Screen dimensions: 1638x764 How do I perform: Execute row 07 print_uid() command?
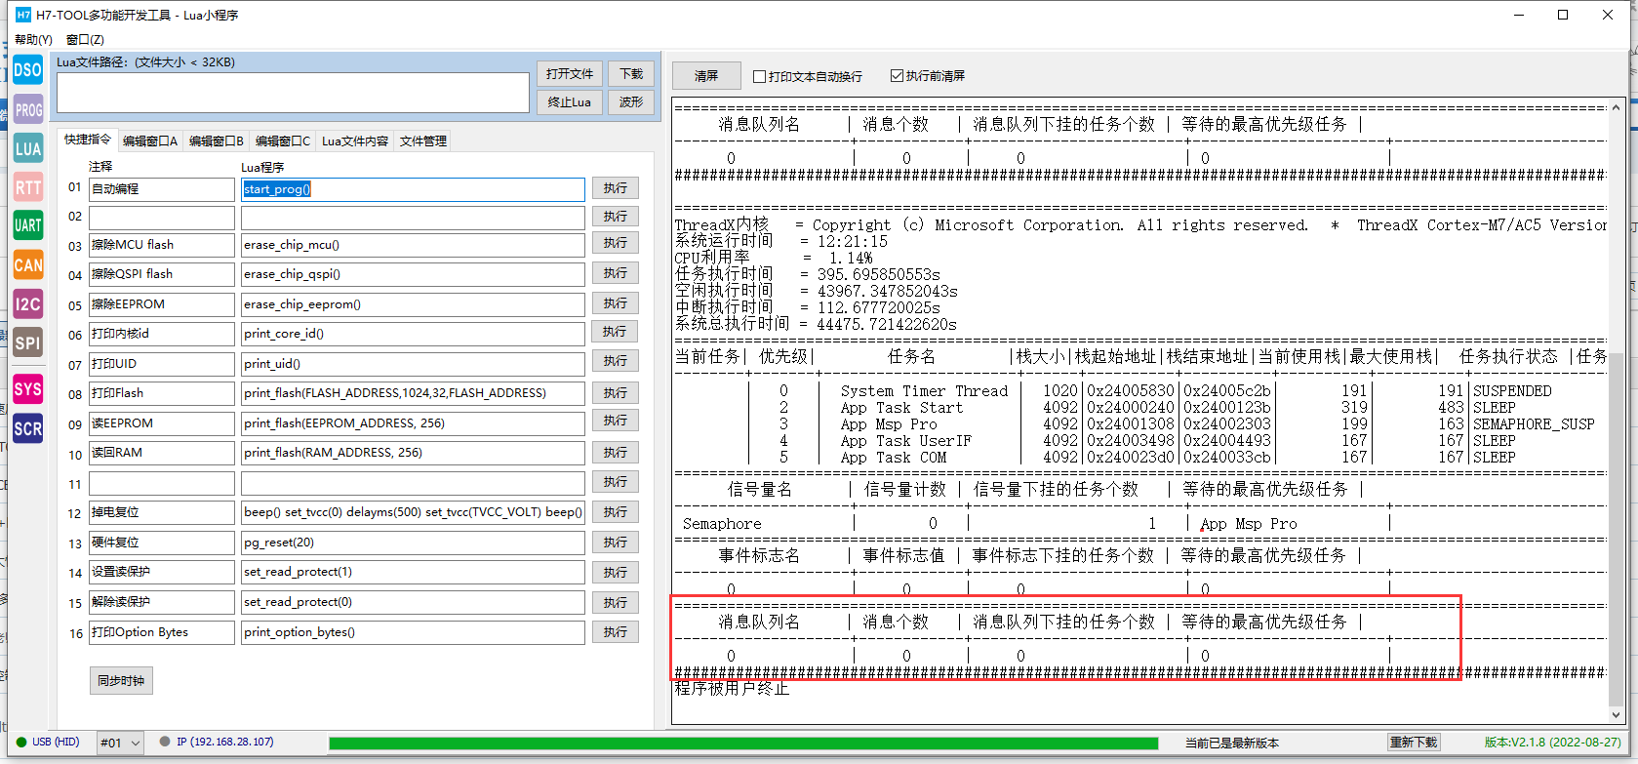tap(615, 361)
